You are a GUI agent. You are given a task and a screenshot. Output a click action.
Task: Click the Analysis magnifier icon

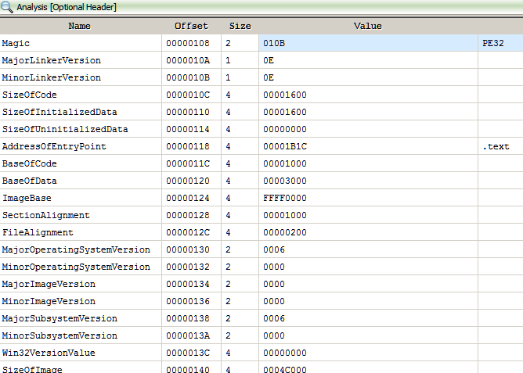8,7
